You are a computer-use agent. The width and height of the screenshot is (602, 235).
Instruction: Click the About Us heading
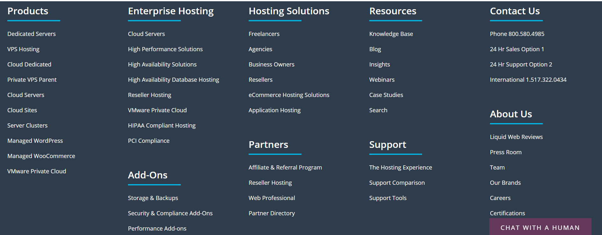tap(511, 114)
